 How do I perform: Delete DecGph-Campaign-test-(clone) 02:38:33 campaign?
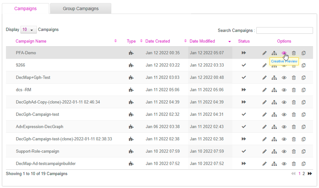293,139
